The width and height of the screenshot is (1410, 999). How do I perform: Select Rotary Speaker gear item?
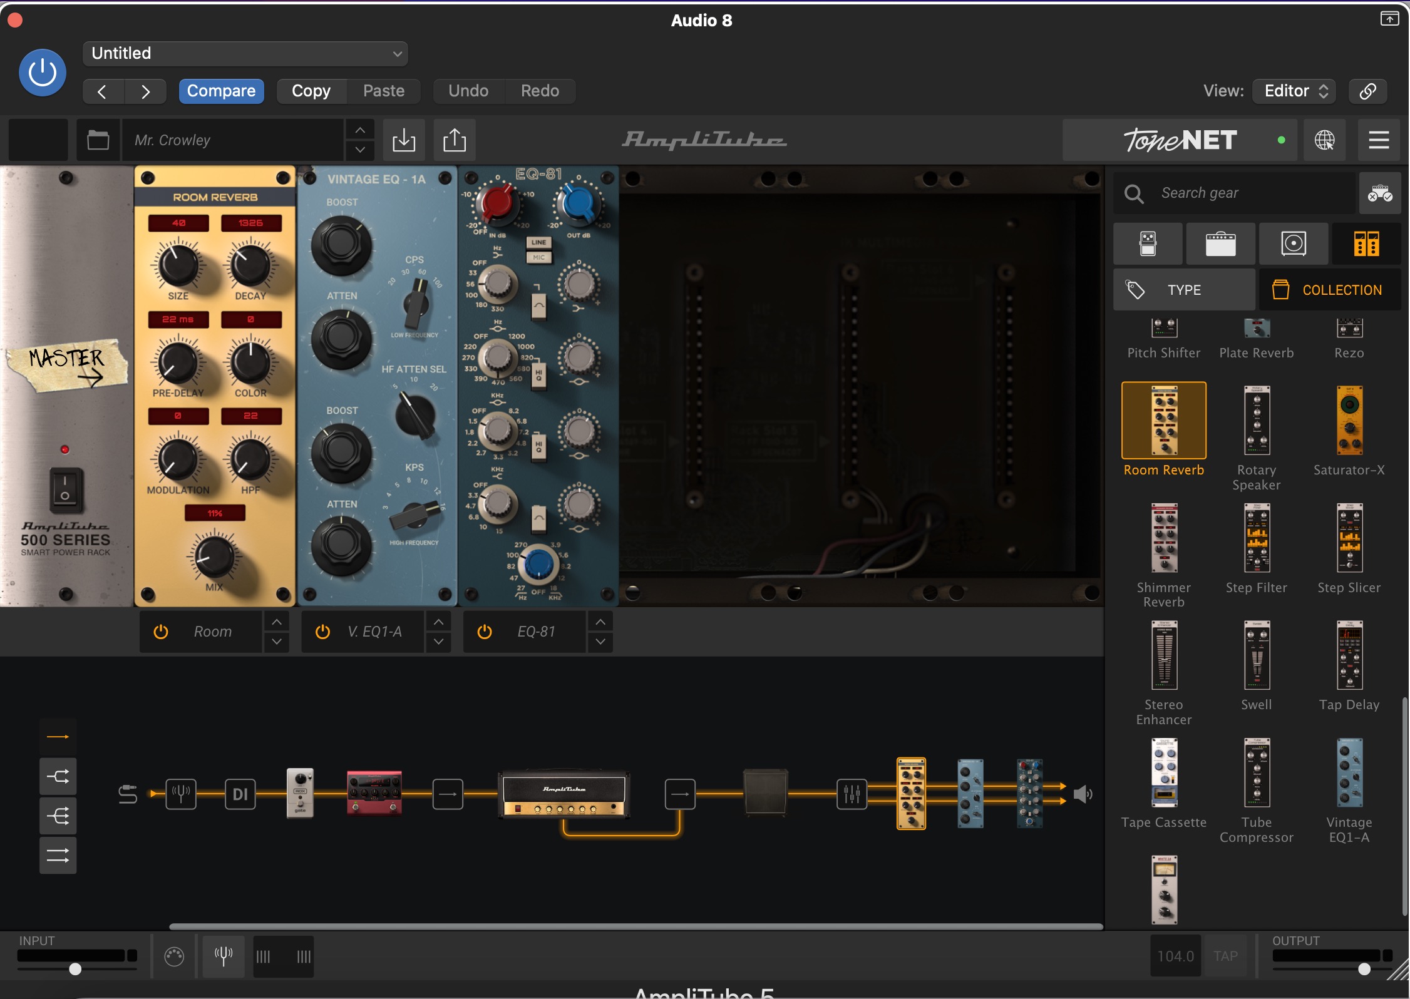[x=1257, y=438]
